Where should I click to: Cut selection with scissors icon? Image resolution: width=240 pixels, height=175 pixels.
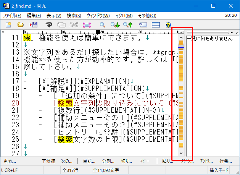[x=74, y=25]
